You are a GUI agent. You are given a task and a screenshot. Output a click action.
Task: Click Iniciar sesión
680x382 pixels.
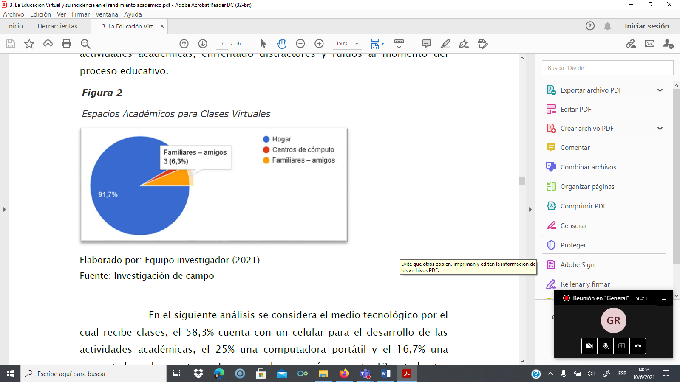(646, 26)
